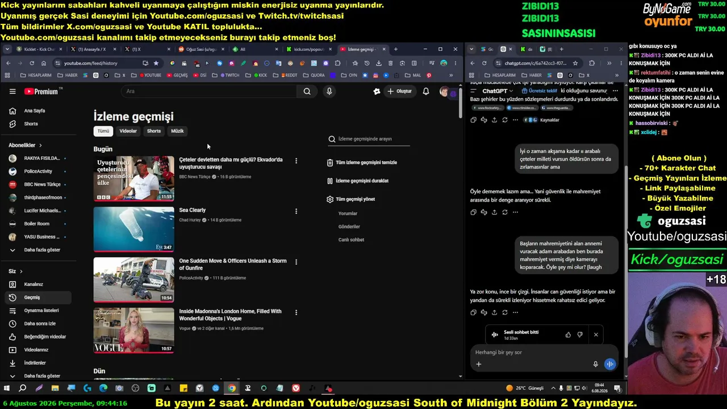Pause history with 'İzleme geçmişini duraklat'
The image size is (727, 409).
pos(357,181)
